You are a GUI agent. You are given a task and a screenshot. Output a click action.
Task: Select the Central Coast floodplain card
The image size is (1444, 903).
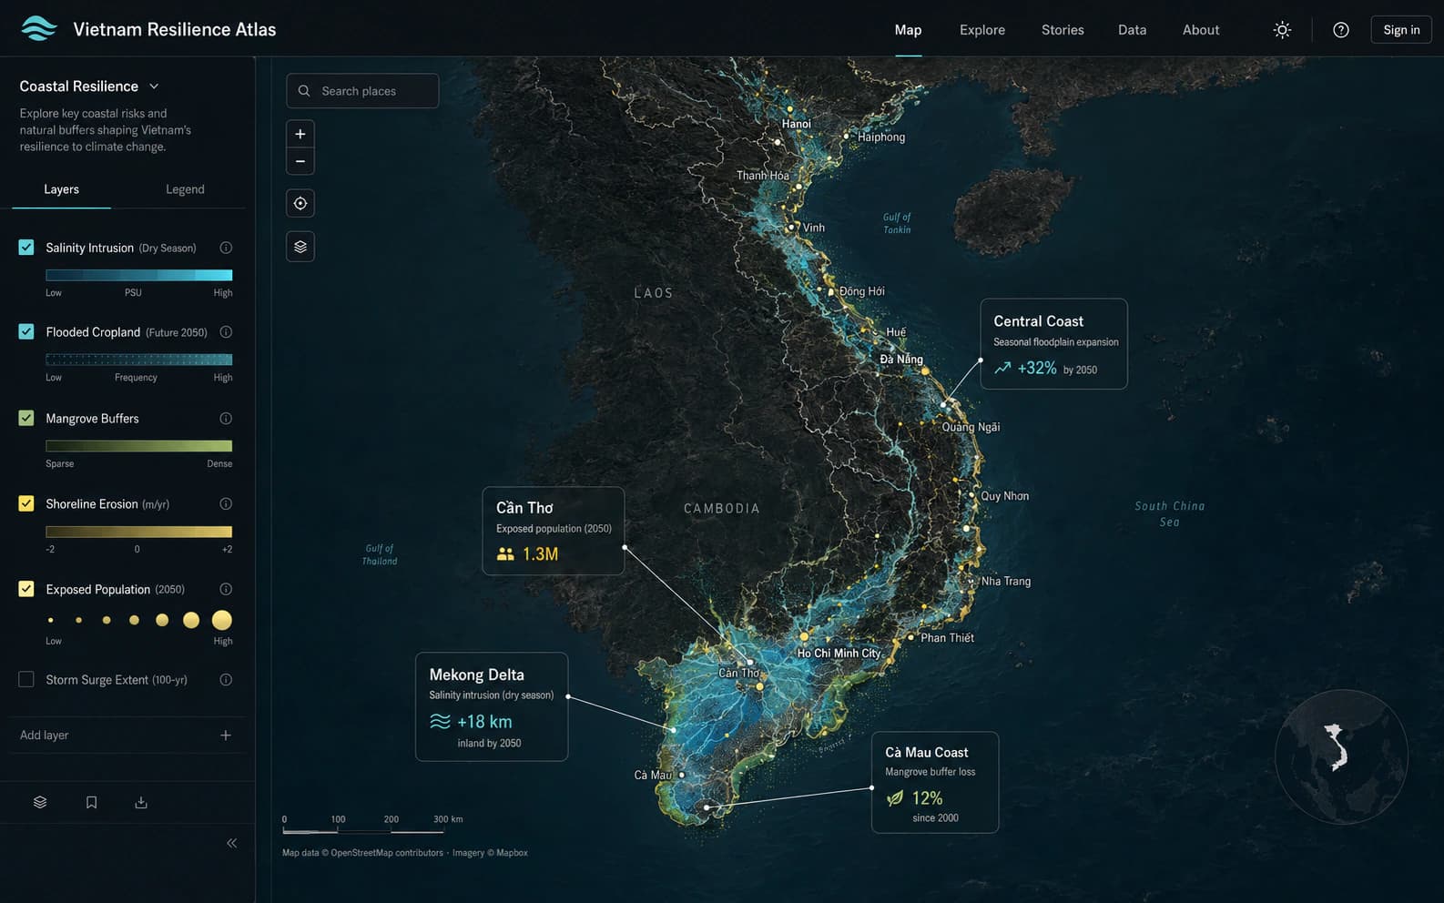[1053, 344]
